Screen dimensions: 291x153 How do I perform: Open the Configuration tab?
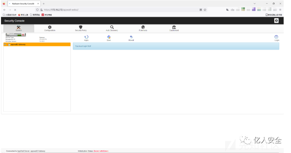tap(50, 28)
